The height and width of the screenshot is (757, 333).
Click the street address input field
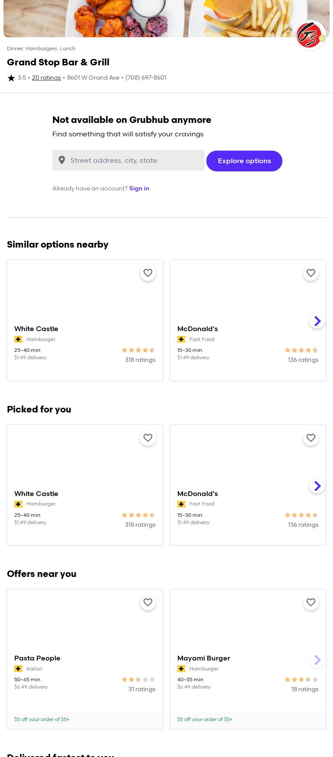[x=135, y=160]
